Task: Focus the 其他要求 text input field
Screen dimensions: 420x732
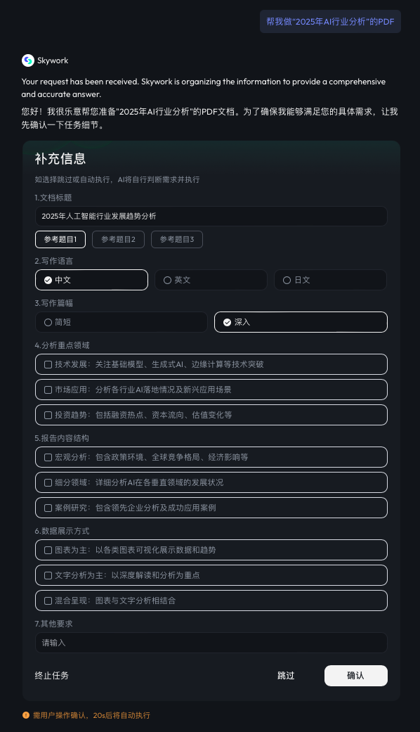Action: tap(211, 643)
